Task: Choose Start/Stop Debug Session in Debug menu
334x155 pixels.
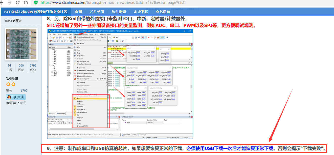Action: [x=90, y=37]
